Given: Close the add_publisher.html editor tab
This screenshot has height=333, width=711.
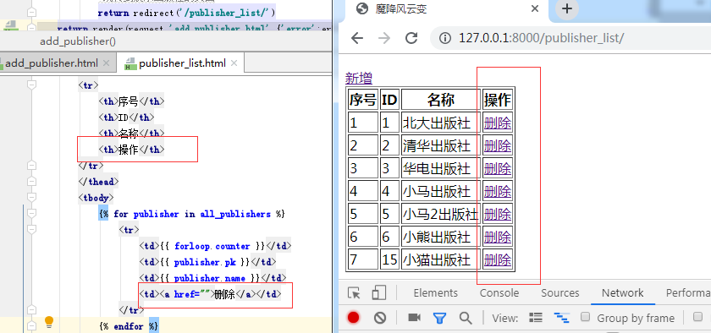Looking at the screenshot, I should click(106, 63).
